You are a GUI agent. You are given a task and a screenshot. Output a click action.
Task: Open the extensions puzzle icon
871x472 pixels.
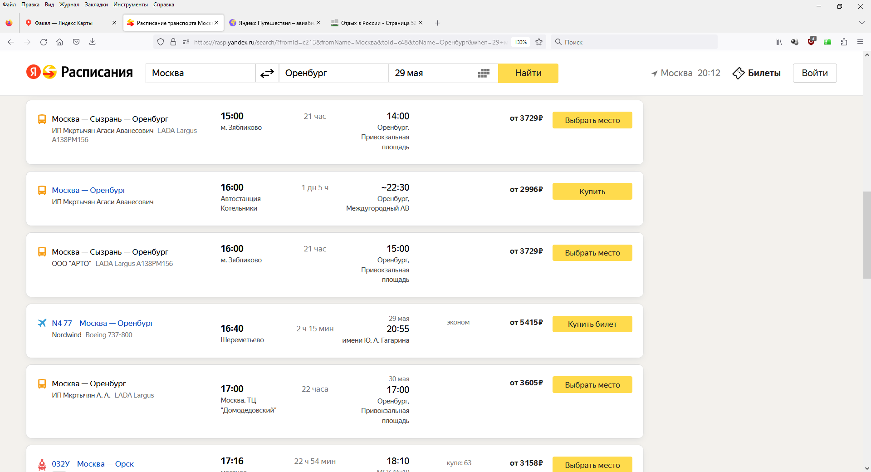point(844,42)
